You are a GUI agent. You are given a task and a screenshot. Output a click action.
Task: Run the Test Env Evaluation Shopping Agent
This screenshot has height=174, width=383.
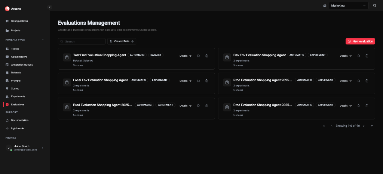tap(199, 56)
